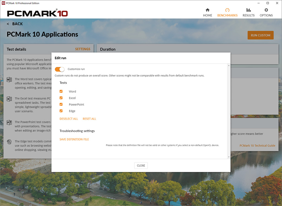Open the Benchmarks gauge icon

tap(227, 10)
